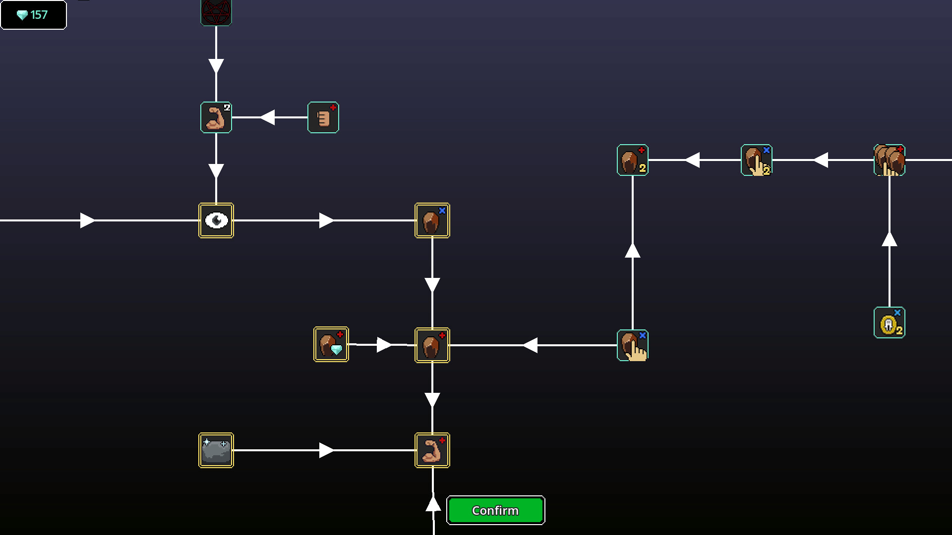Click the gray sparkling rock node
The height and width of the screenshot is (535, 952).
pos(216,450)
